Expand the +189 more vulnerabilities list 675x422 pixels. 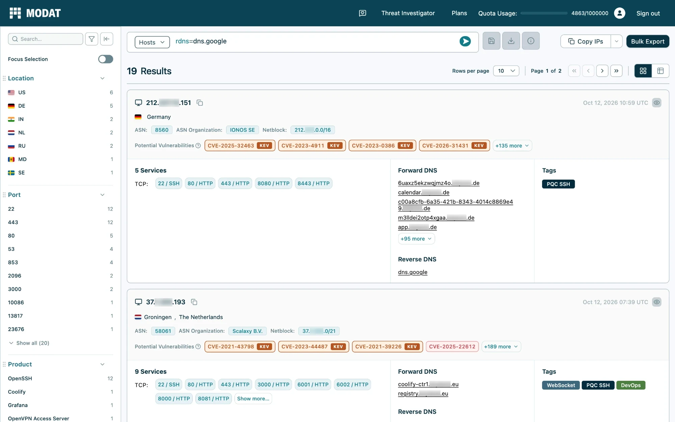501,346
